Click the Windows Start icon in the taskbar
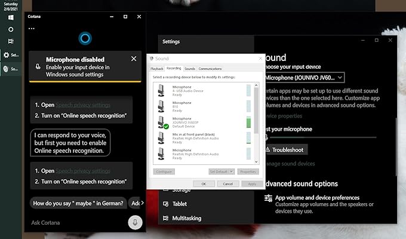 point(10,16)
